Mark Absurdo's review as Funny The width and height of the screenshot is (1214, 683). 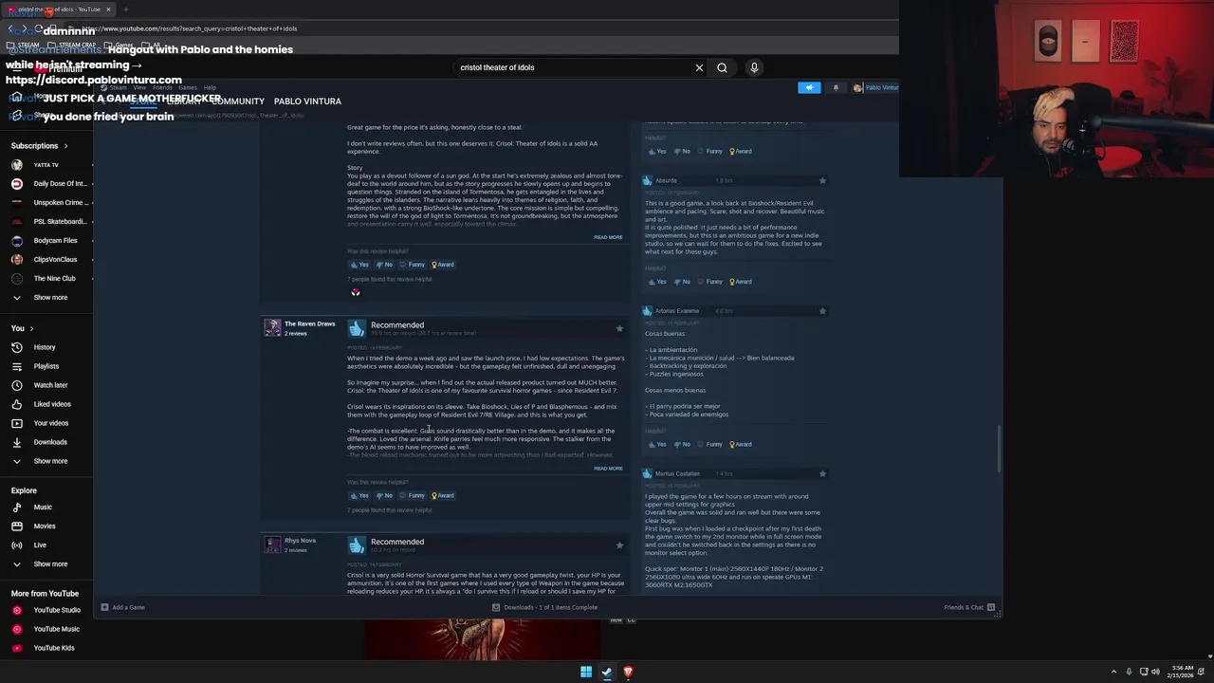pos(710,282)
